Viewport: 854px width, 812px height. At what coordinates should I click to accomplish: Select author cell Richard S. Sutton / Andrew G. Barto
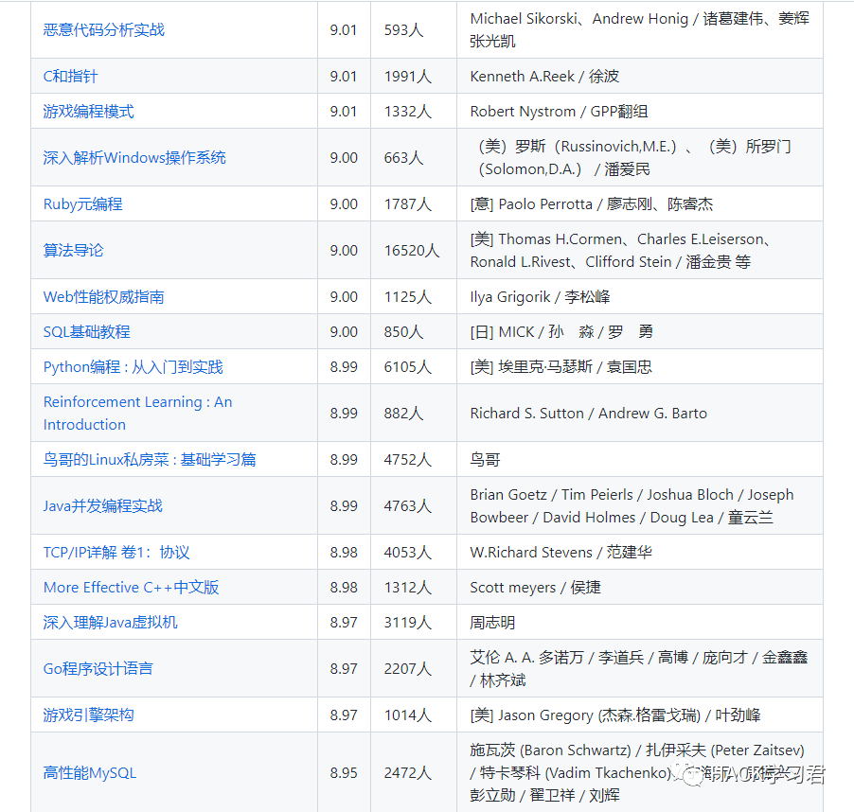pyautogui.click(x=640, y=413)
